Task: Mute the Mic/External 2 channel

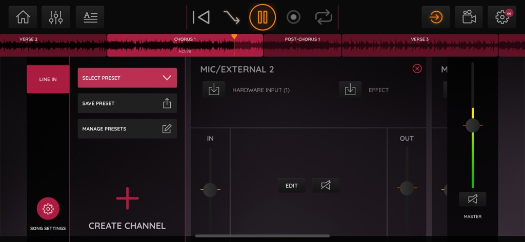Action: (x=326, y=186)
